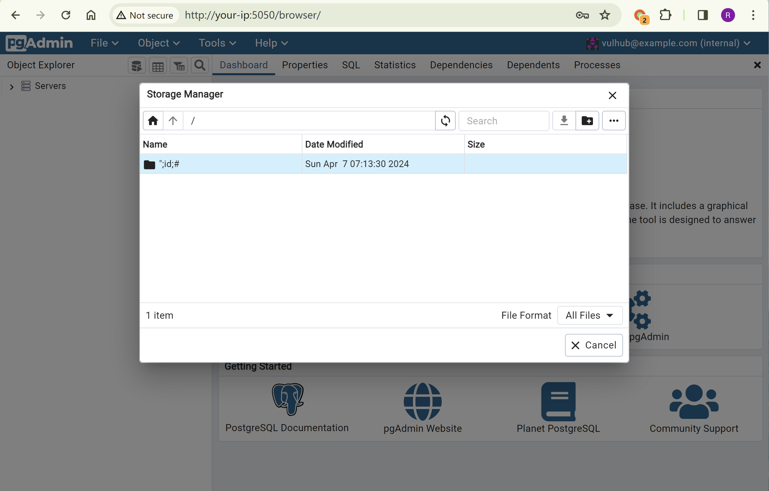Open browser extensions puzzle icon
769x491 pixels.
click(665, 15)
